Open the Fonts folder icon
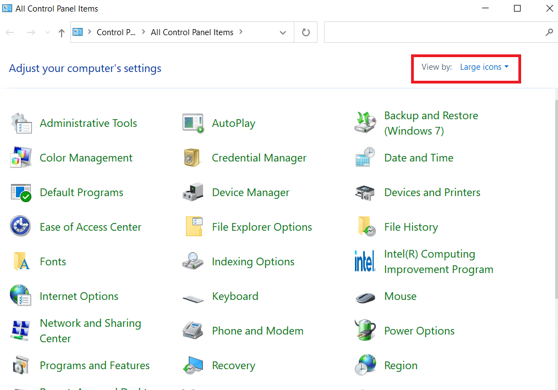This screenshot has width=558, height=390. pyautogui.click(x=21, y=261)
